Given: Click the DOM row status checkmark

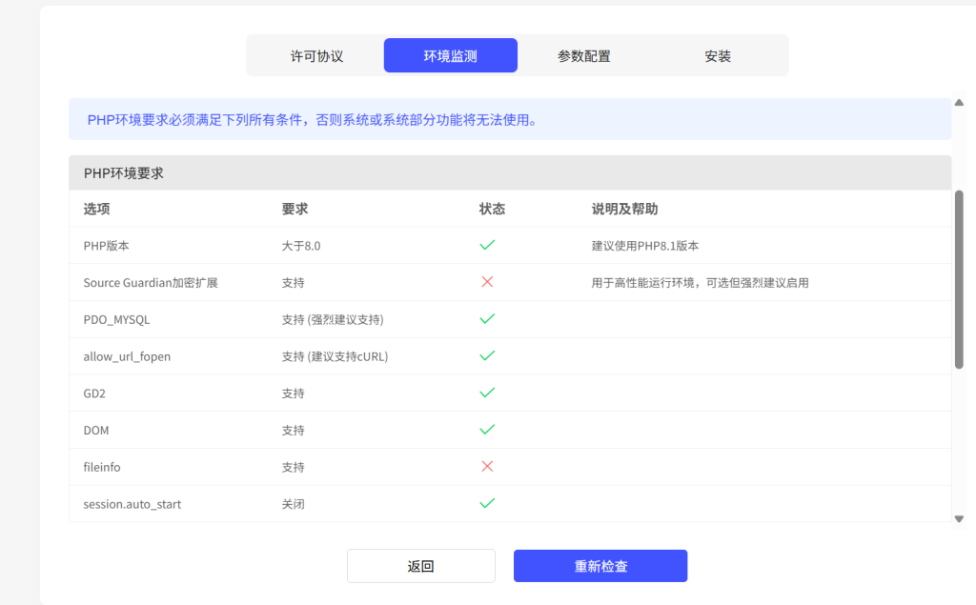Looking at the screenshot, I should pyautogui.click(x=487, y=430).
